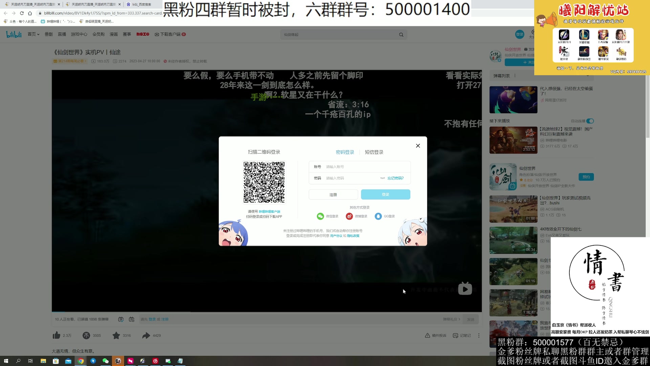This screenshot has width=650, height=366.
Task: Open the 直播 section in the navigation bar
Action: 62,34
